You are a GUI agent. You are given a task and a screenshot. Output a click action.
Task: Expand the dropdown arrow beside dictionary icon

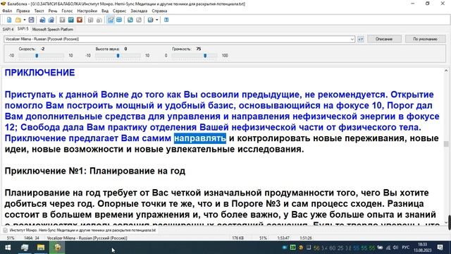(x=156, y=20)
